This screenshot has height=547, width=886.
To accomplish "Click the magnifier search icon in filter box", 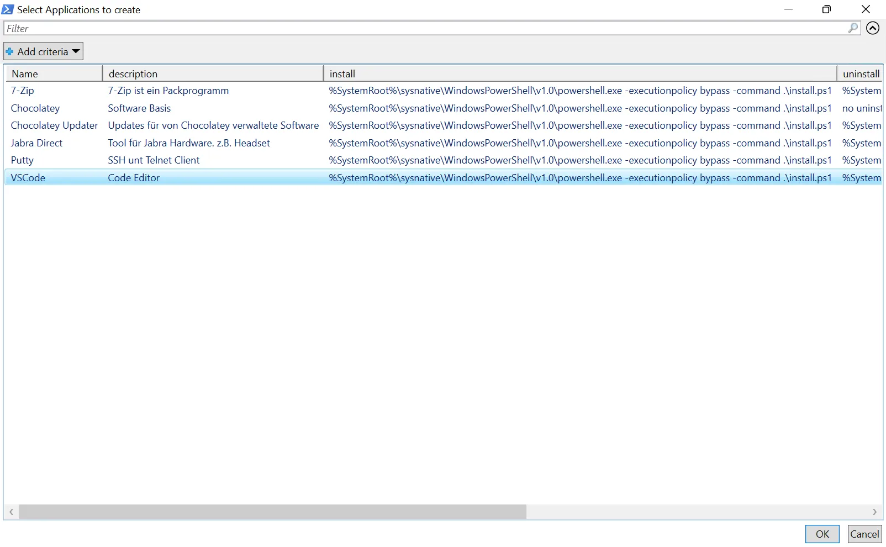I will point(853,28).
